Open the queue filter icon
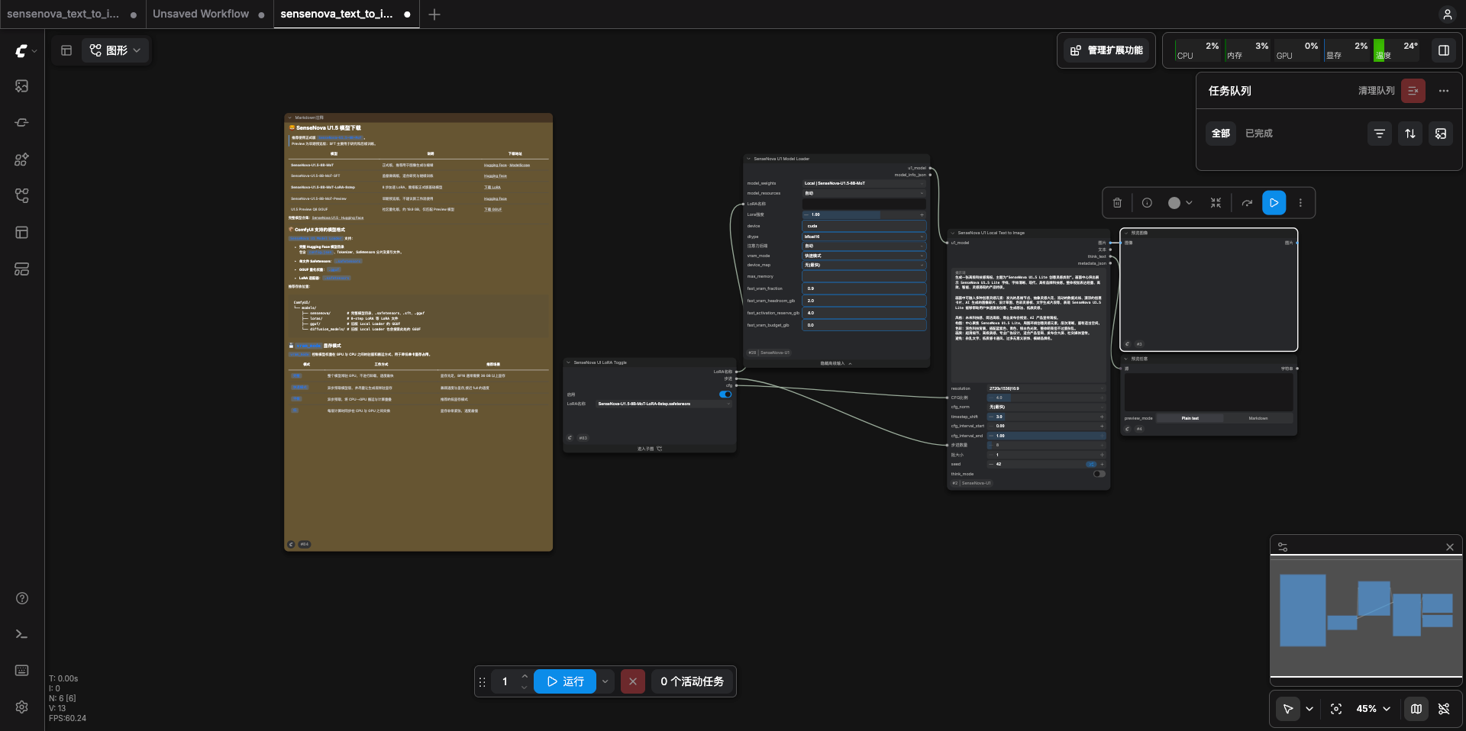 (x=1379, y=134)
